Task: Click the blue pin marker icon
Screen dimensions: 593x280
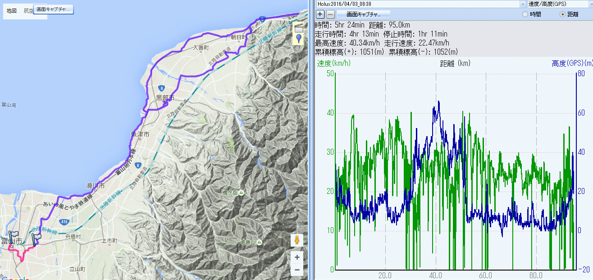Action: [x=298, y=39]
